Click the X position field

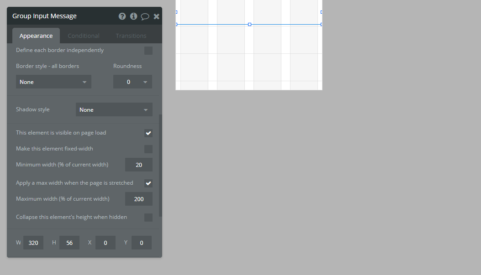pos(106,243)
